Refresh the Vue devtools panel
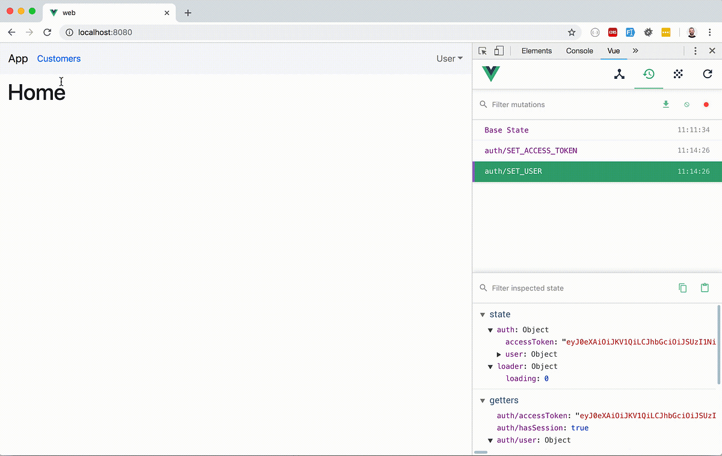This screenshot has width=722, height=456. click(708, 73)
